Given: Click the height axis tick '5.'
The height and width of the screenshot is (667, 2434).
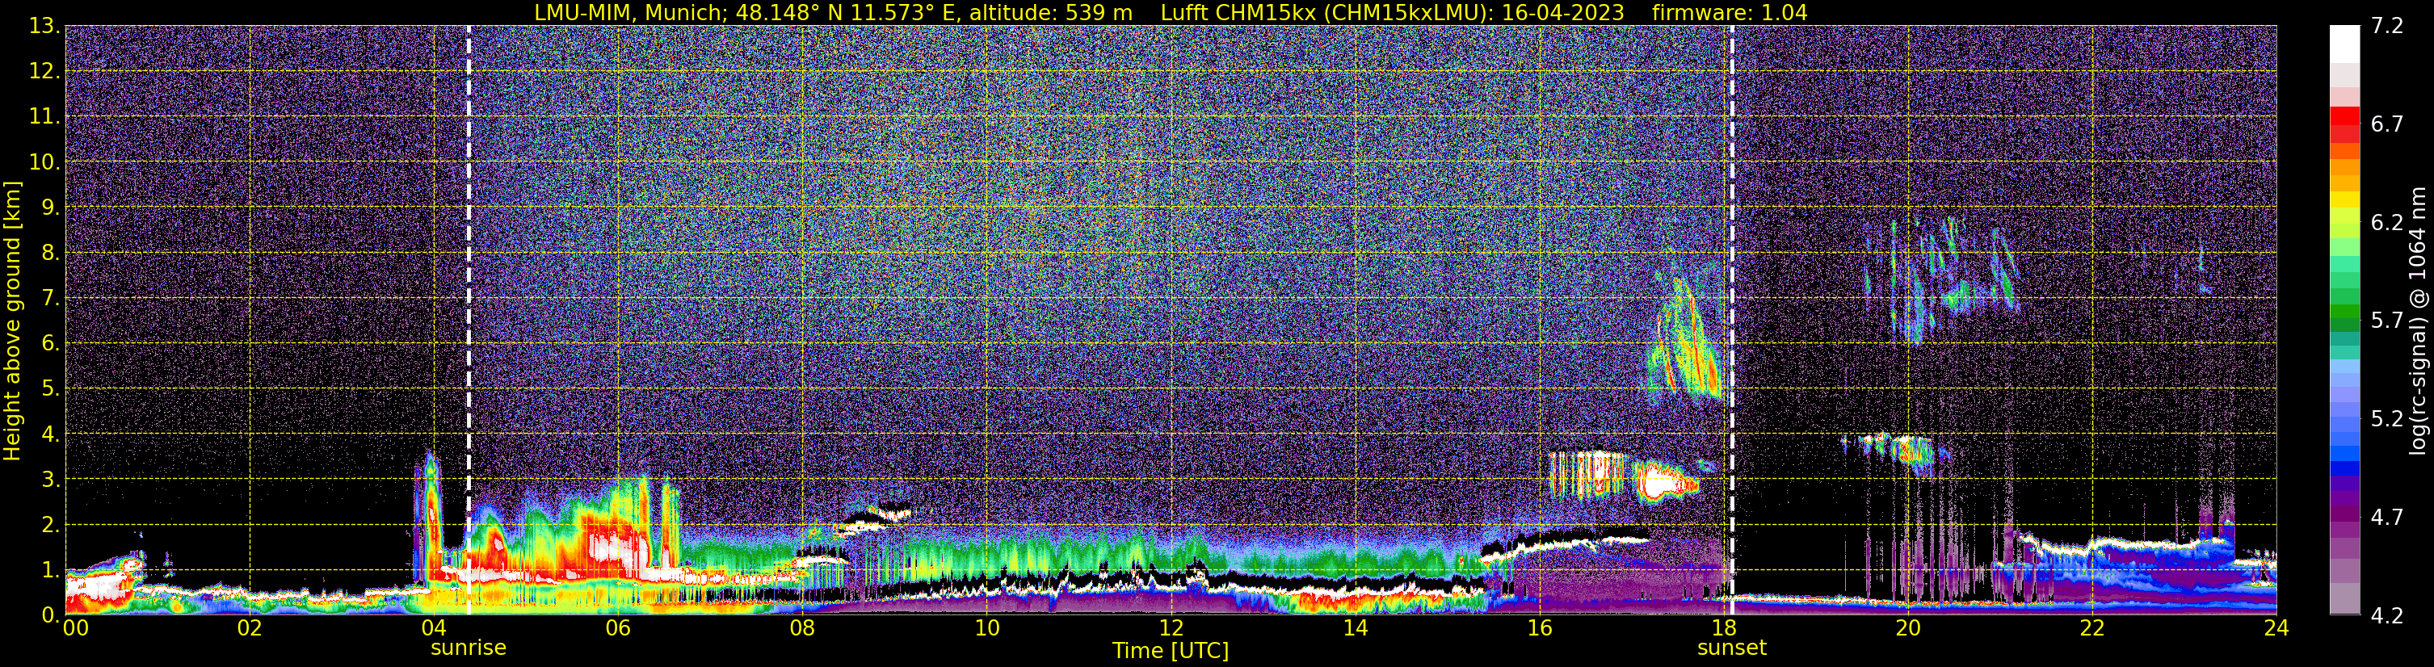Looking at the screenshot, I should 50,388.
